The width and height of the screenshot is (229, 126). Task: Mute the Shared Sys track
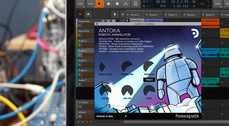[114, 21]
